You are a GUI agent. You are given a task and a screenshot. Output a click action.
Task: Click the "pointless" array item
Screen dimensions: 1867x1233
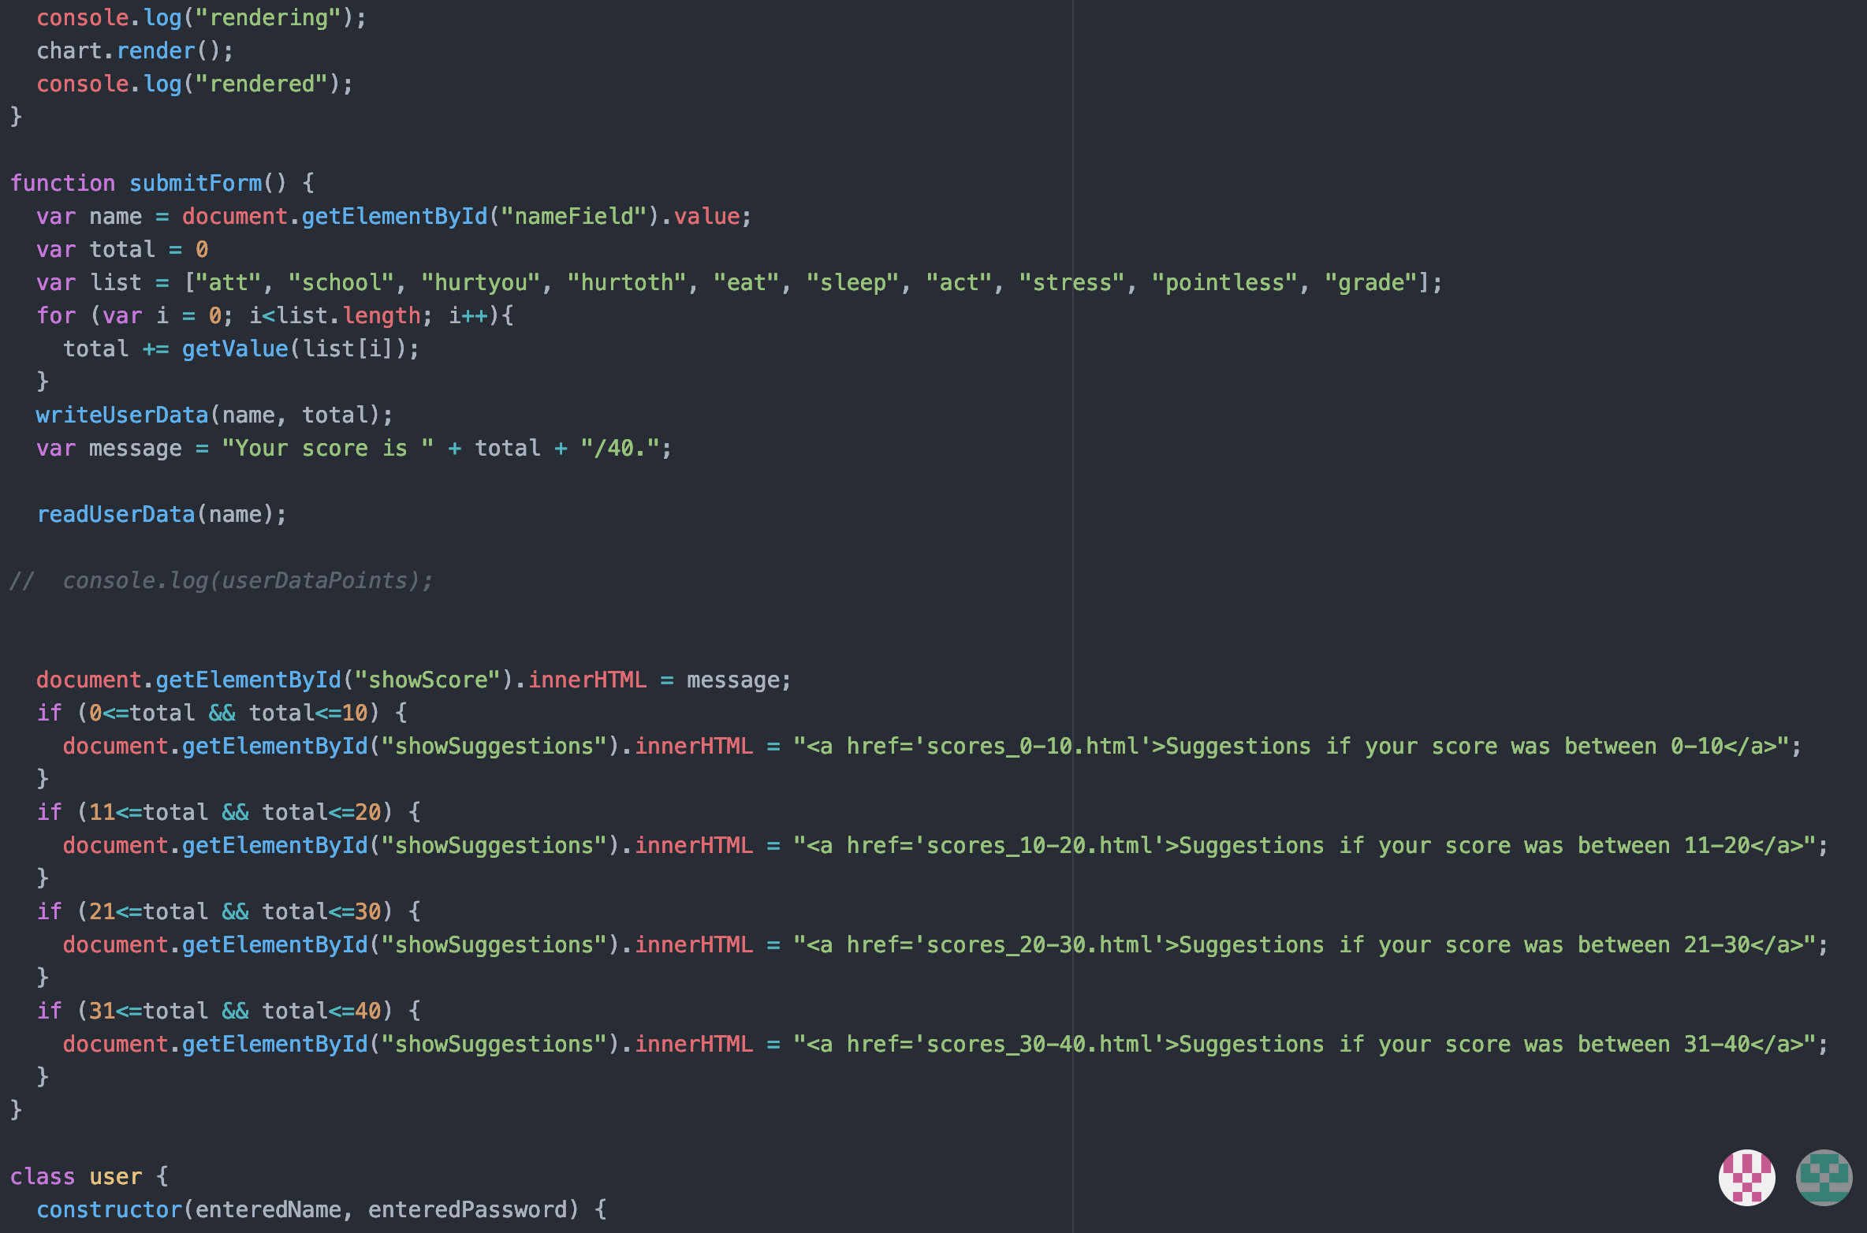point(1224,282)
